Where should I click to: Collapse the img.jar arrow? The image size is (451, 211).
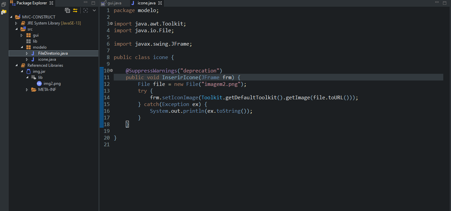tap(22, 71)
